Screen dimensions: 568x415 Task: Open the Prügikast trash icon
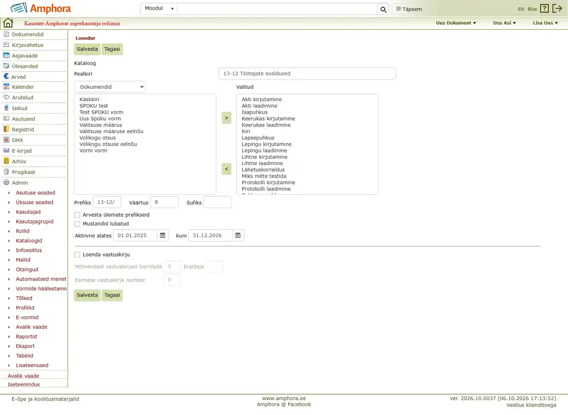(6, 172)
